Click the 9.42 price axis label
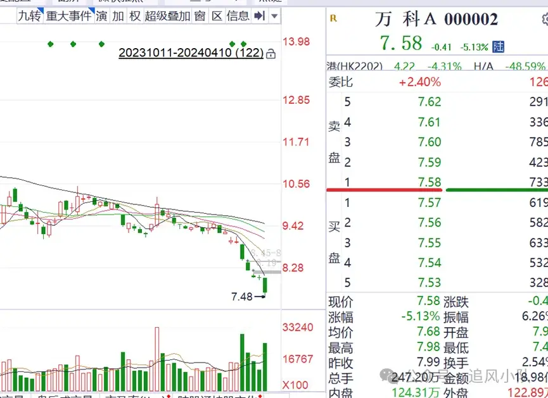Screen dimensions: 548x398 coord(293,225)
